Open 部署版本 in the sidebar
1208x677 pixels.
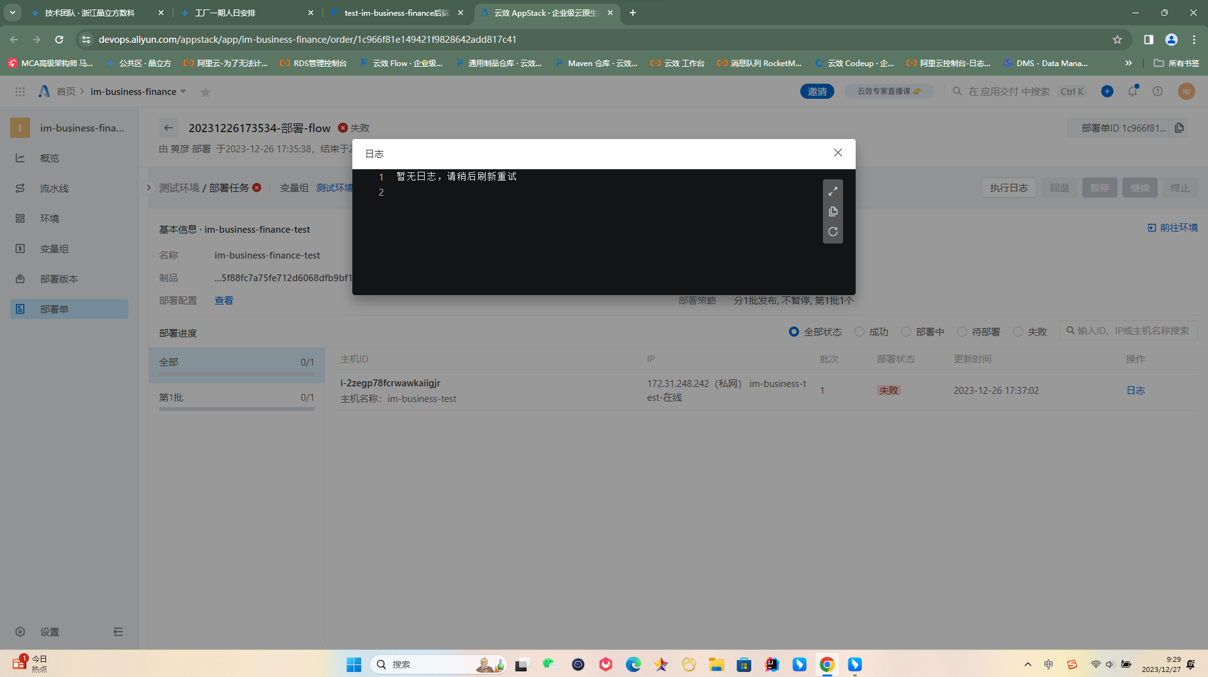tap(69, 279)
